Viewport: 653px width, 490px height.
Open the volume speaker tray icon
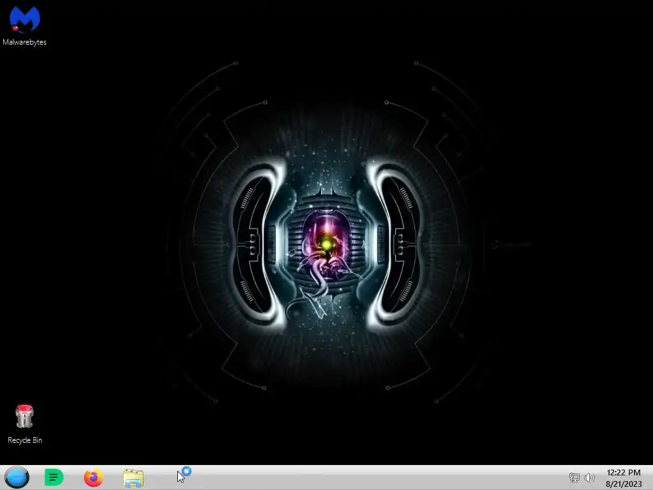590,478
